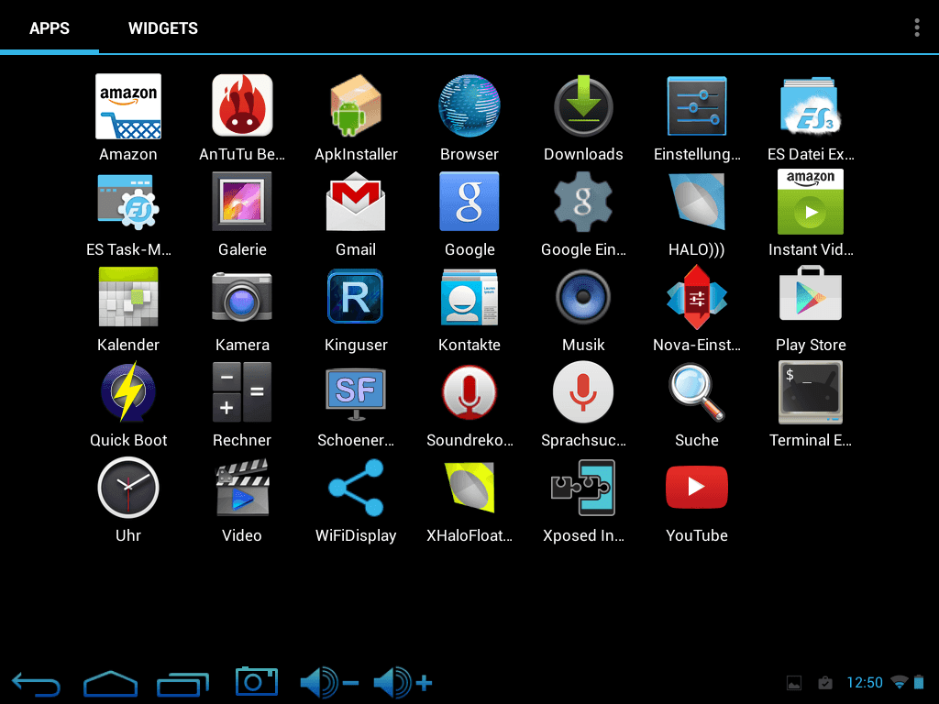
Task: Tap the image notification icon in status bar
Action: 794,682
